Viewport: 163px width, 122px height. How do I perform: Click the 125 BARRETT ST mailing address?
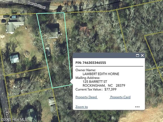click(x=95, y=82)
